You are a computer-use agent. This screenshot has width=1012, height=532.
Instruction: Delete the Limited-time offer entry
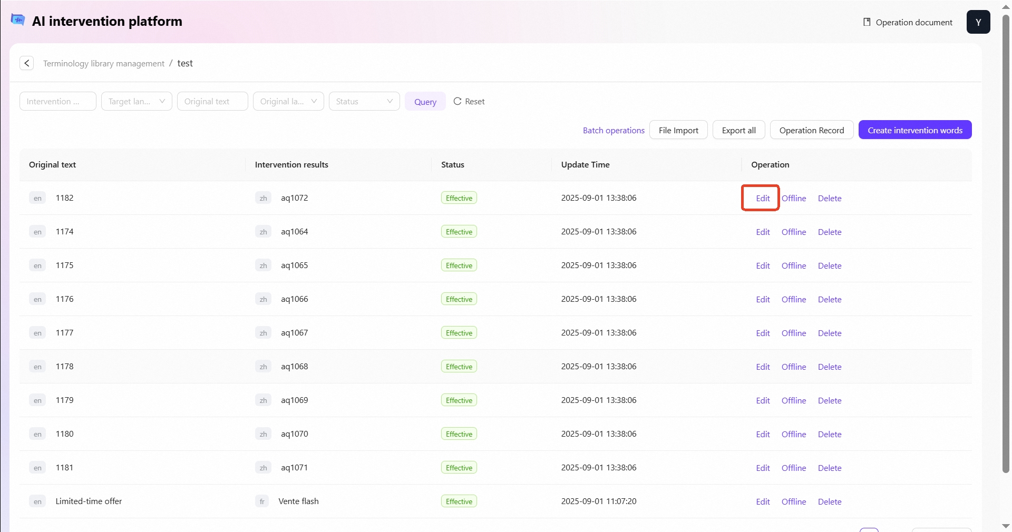pyautogui.click(x=829, y=501)
